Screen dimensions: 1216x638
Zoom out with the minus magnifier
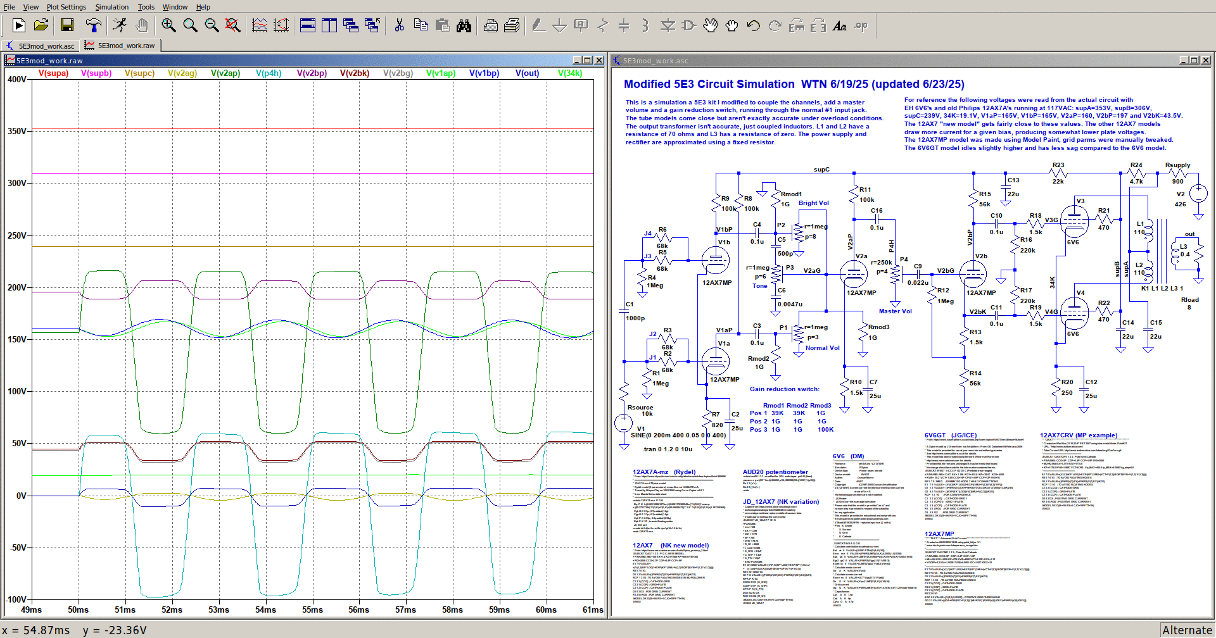[212, 25]
